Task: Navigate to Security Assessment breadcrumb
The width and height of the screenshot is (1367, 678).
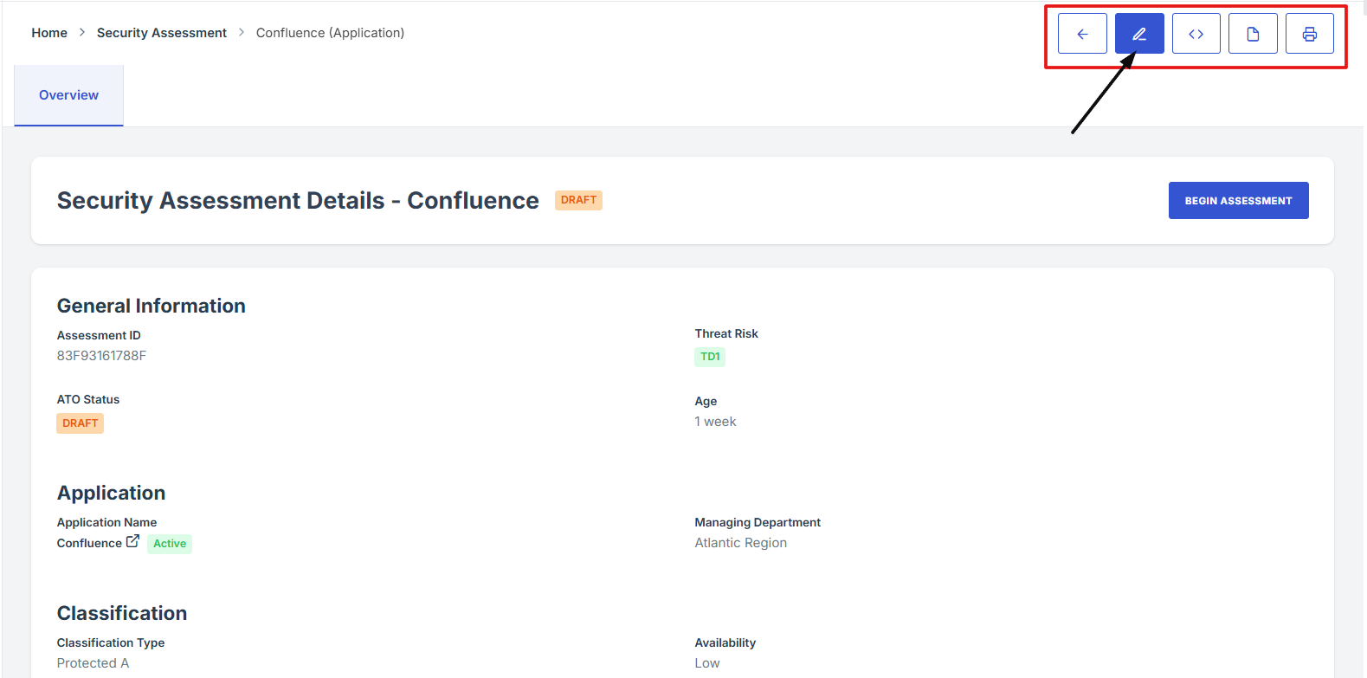Action: click(161, 33)
